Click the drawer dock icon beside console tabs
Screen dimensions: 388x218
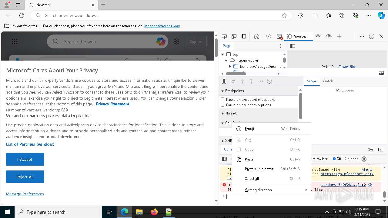370,150
